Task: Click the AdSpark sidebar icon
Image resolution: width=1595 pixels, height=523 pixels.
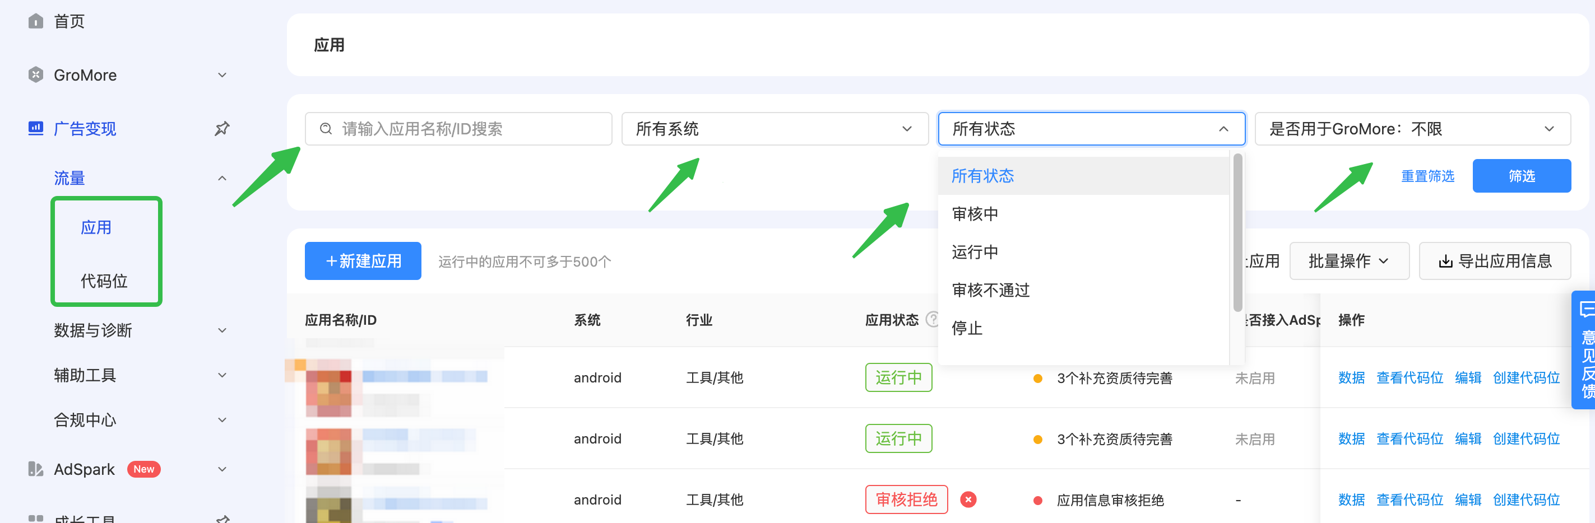Action: tap(36, 469)
